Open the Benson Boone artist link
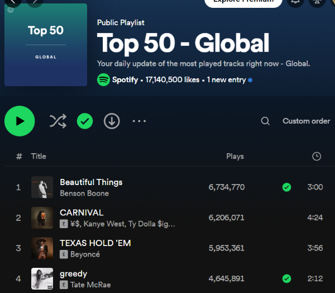The width and height of the screenshot is (335, 293). point(84,193)
